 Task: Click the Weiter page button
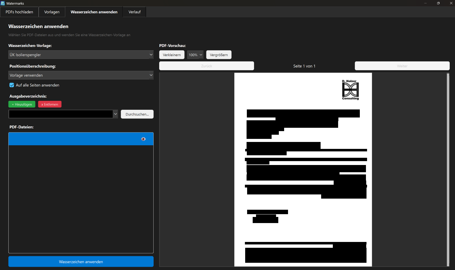click(x=402, y=66)
